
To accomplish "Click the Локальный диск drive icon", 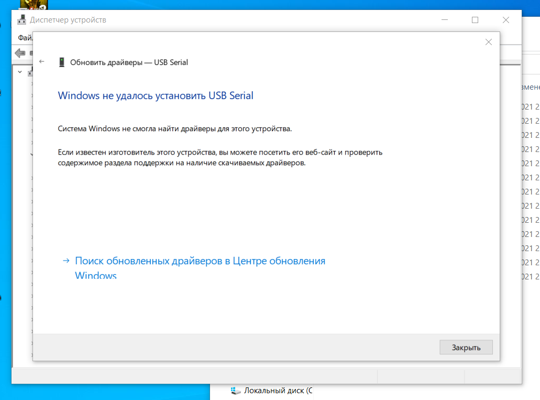I will pos(236,391).
